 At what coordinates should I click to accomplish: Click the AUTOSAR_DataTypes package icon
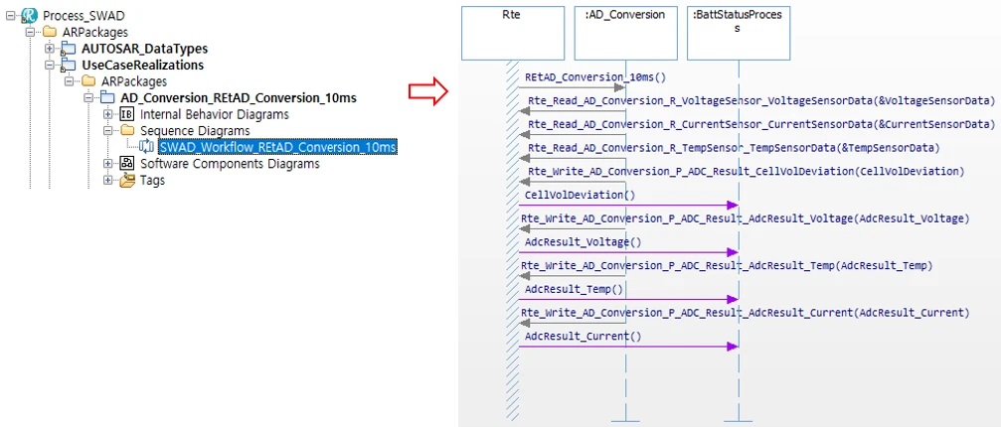pyautogui.click(x=69, y=49)
